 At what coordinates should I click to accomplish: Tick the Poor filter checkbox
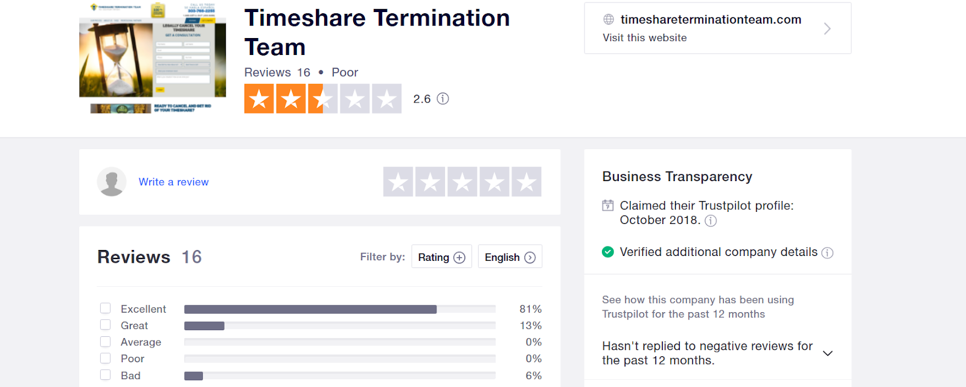(x=105, y=358)
